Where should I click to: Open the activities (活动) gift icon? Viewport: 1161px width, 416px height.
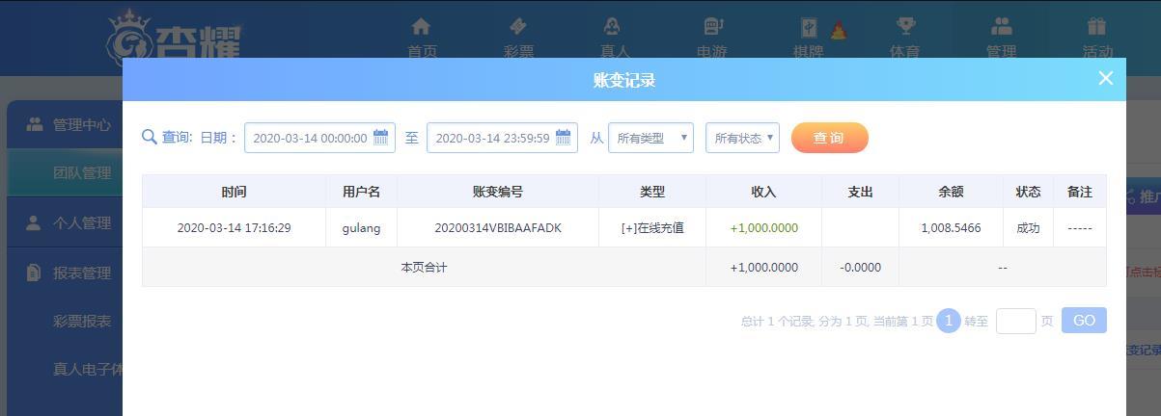[x=1096, y=27]
